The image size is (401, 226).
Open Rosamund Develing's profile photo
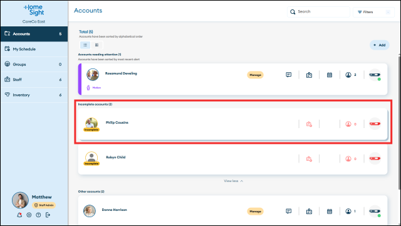click(93, 75)
